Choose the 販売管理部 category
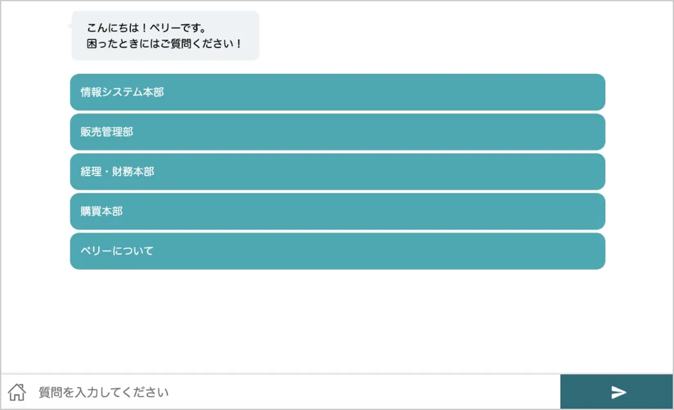The height and width of the screenshot is (410, 674). 338,132
